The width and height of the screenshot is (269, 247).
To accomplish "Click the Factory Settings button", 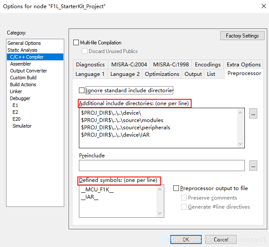I will point(242,36).
